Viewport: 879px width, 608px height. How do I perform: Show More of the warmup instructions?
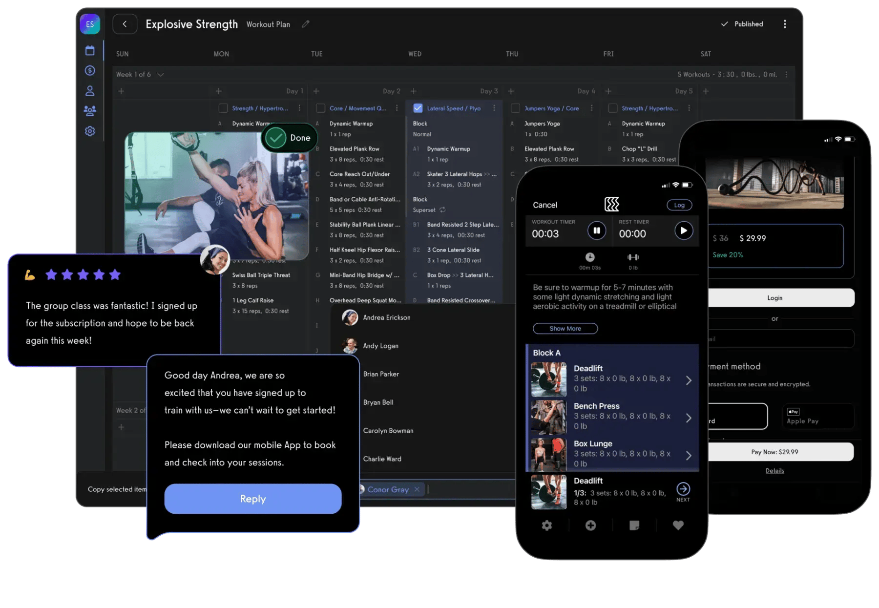coord(565,328)
